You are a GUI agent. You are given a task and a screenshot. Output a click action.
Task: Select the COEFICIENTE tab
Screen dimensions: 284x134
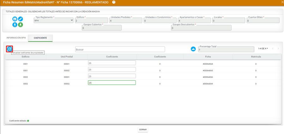40,38
